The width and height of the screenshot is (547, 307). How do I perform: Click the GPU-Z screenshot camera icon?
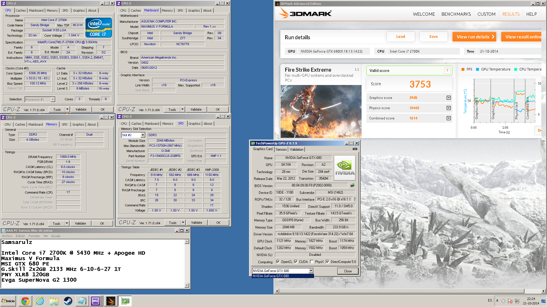[355, 149]
